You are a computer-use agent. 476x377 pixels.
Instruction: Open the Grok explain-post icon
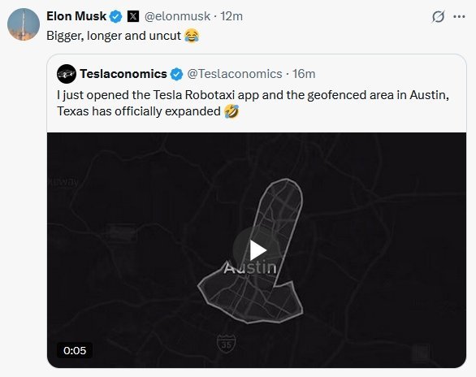coord(439,17)
